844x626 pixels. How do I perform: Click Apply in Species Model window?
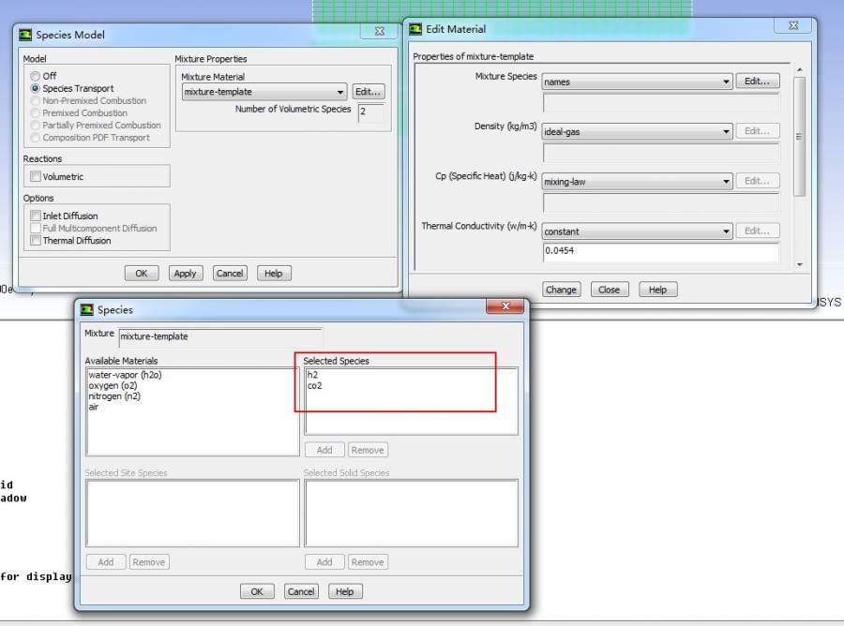click(185, 274)
